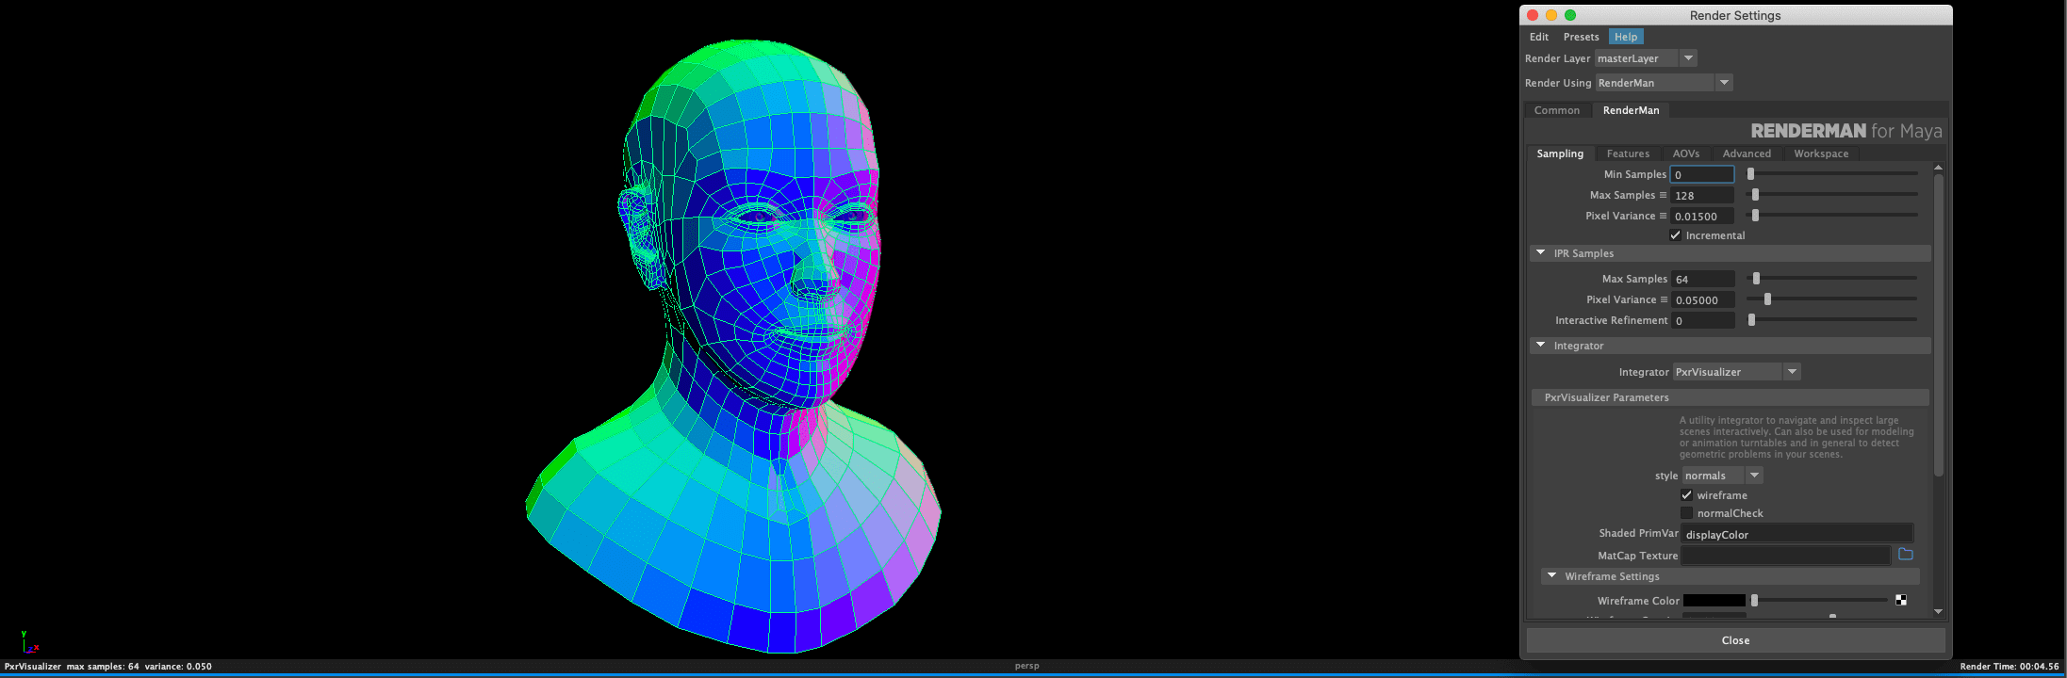Screen dimensions: 2067x678
Task: Switch to the Common tab
Action: coord(1557,110)
